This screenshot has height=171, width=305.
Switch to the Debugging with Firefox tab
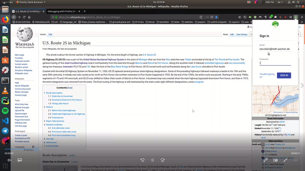64,11
